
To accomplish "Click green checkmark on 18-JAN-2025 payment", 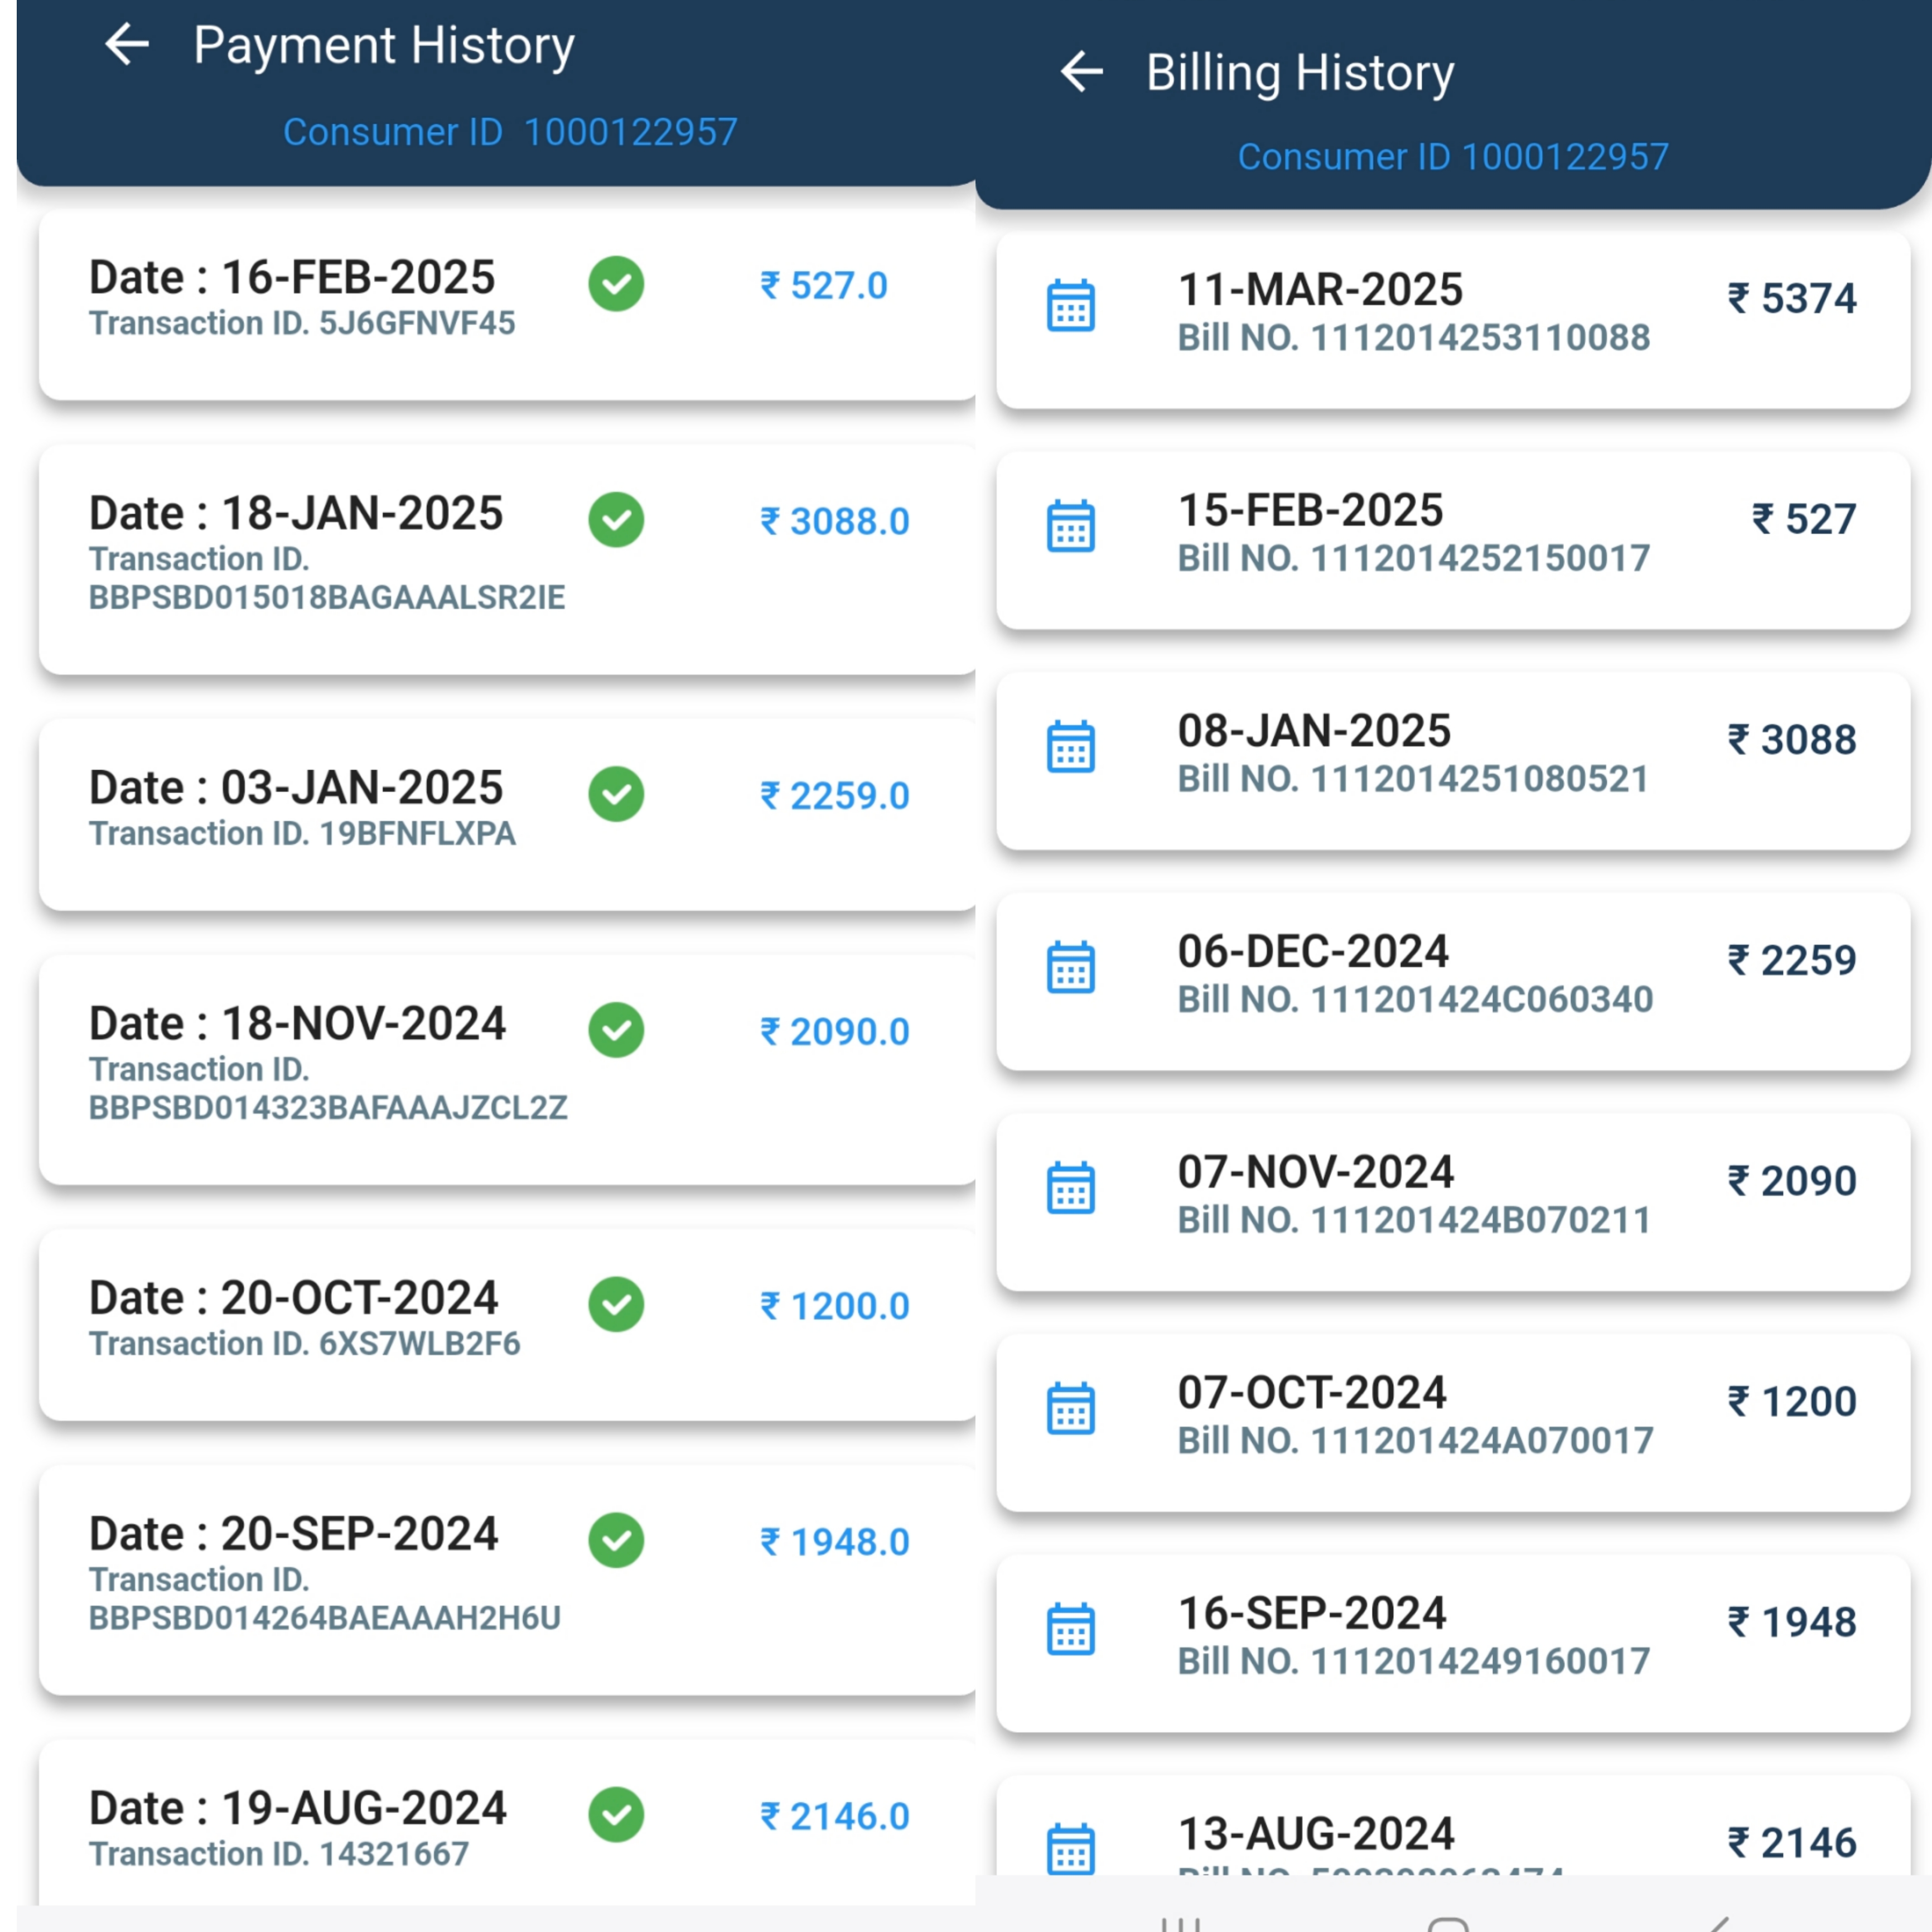I will [x=616, y=520].
